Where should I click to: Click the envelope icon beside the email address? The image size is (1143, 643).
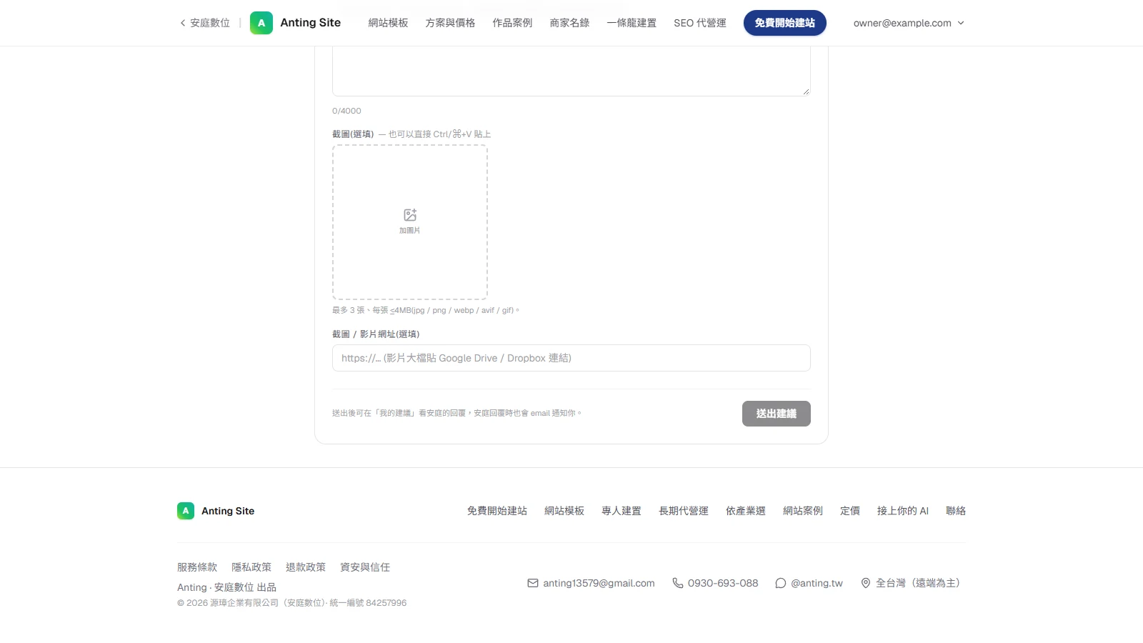point(533,583)
